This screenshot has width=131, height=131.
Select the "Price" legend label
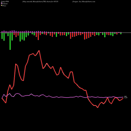pyautogui.click(x=4, y=6)
